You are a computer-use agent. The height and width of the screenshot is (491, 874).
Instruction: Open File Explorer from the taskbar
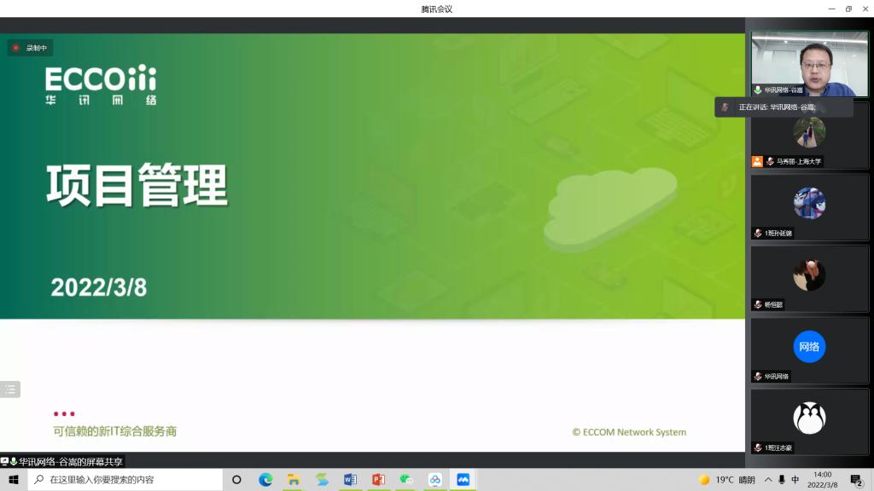293,480
